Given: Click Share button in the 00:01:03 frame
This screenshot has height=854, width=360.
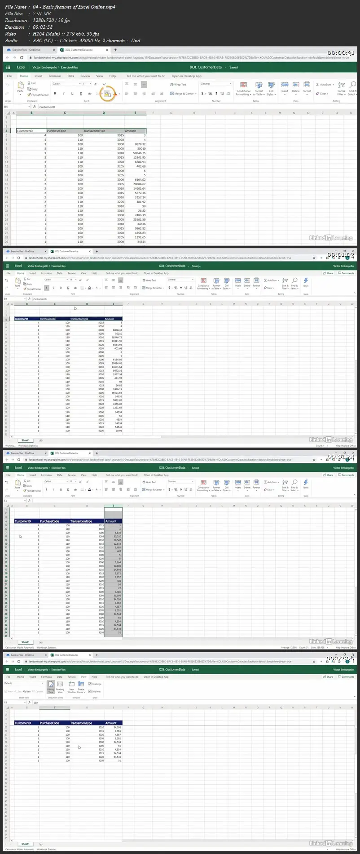Looking at the screenshot, I should click(x=328, y=273).
